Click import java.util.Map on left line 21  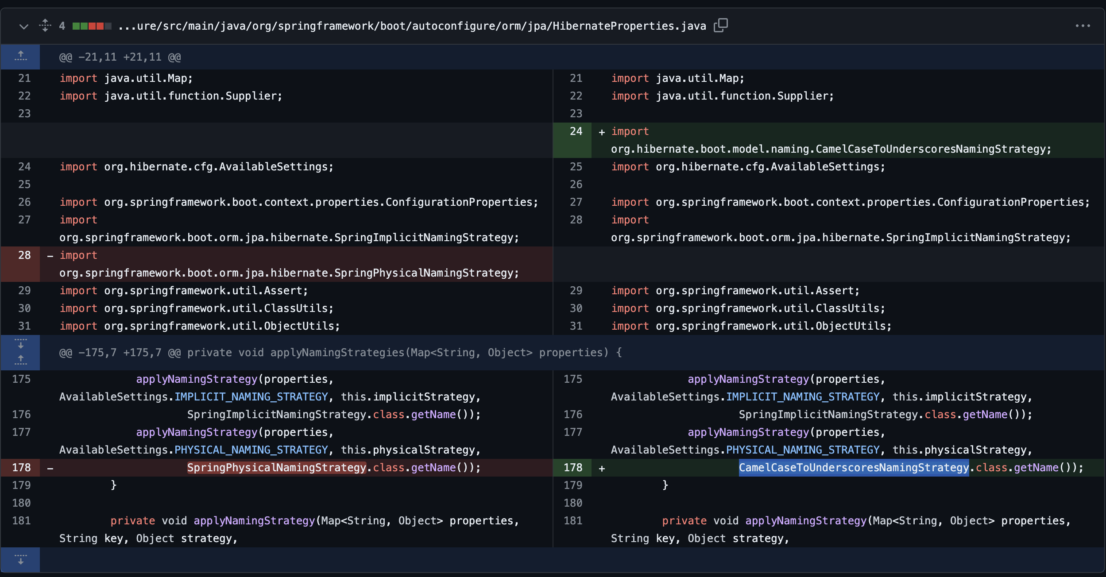(x=126, y=78)
